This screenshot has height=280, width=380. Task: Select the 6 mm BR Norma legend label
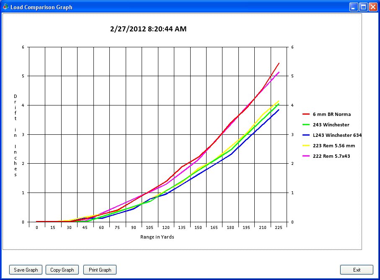coord(332,114)
